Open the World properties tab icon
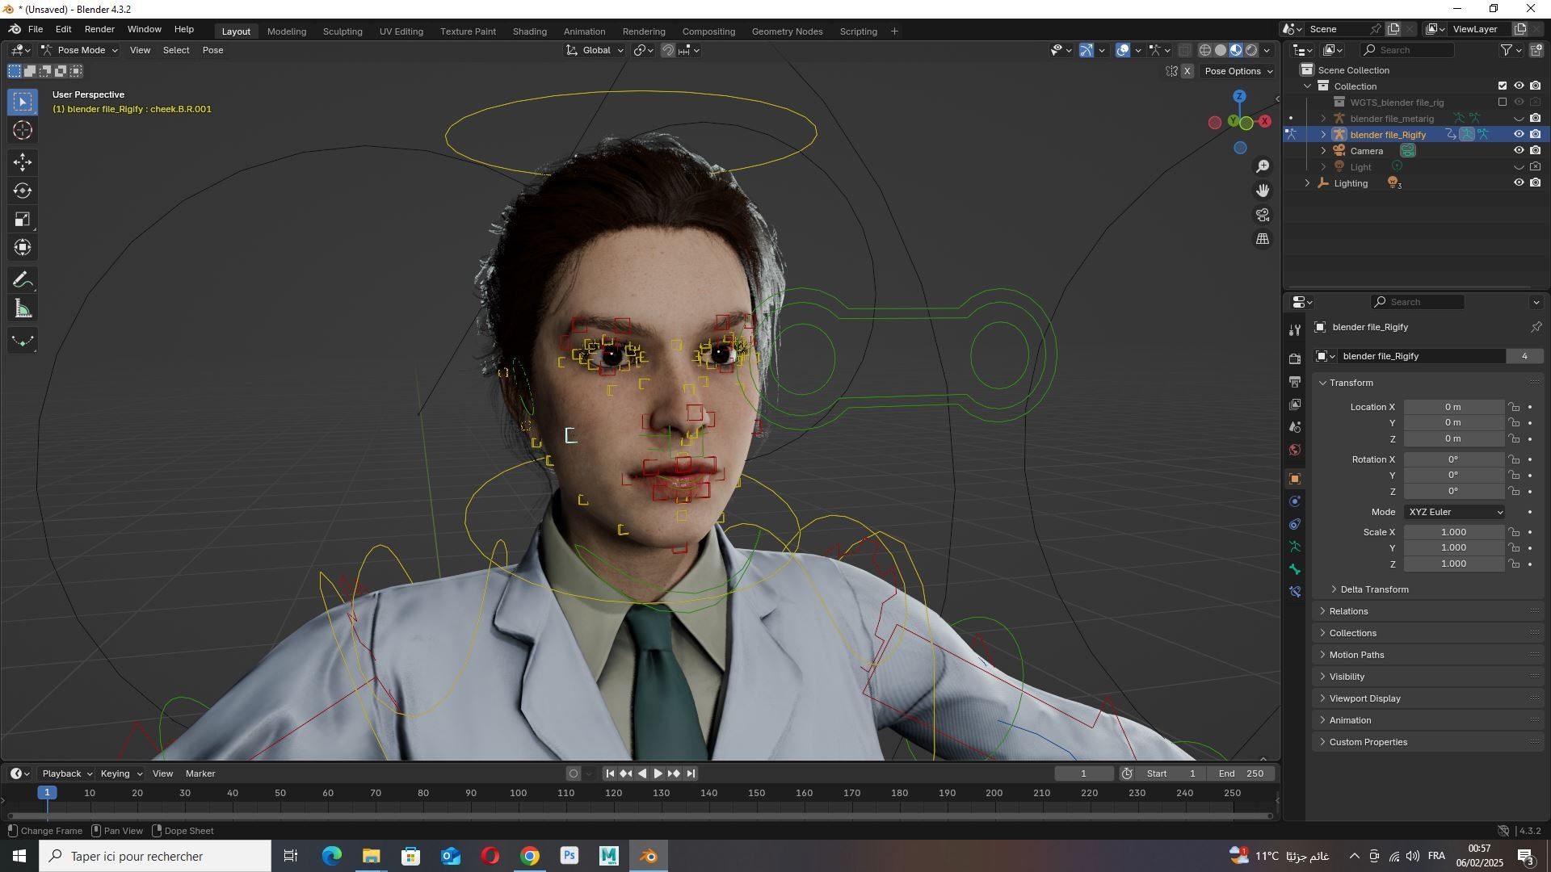 click(1295, 450)
